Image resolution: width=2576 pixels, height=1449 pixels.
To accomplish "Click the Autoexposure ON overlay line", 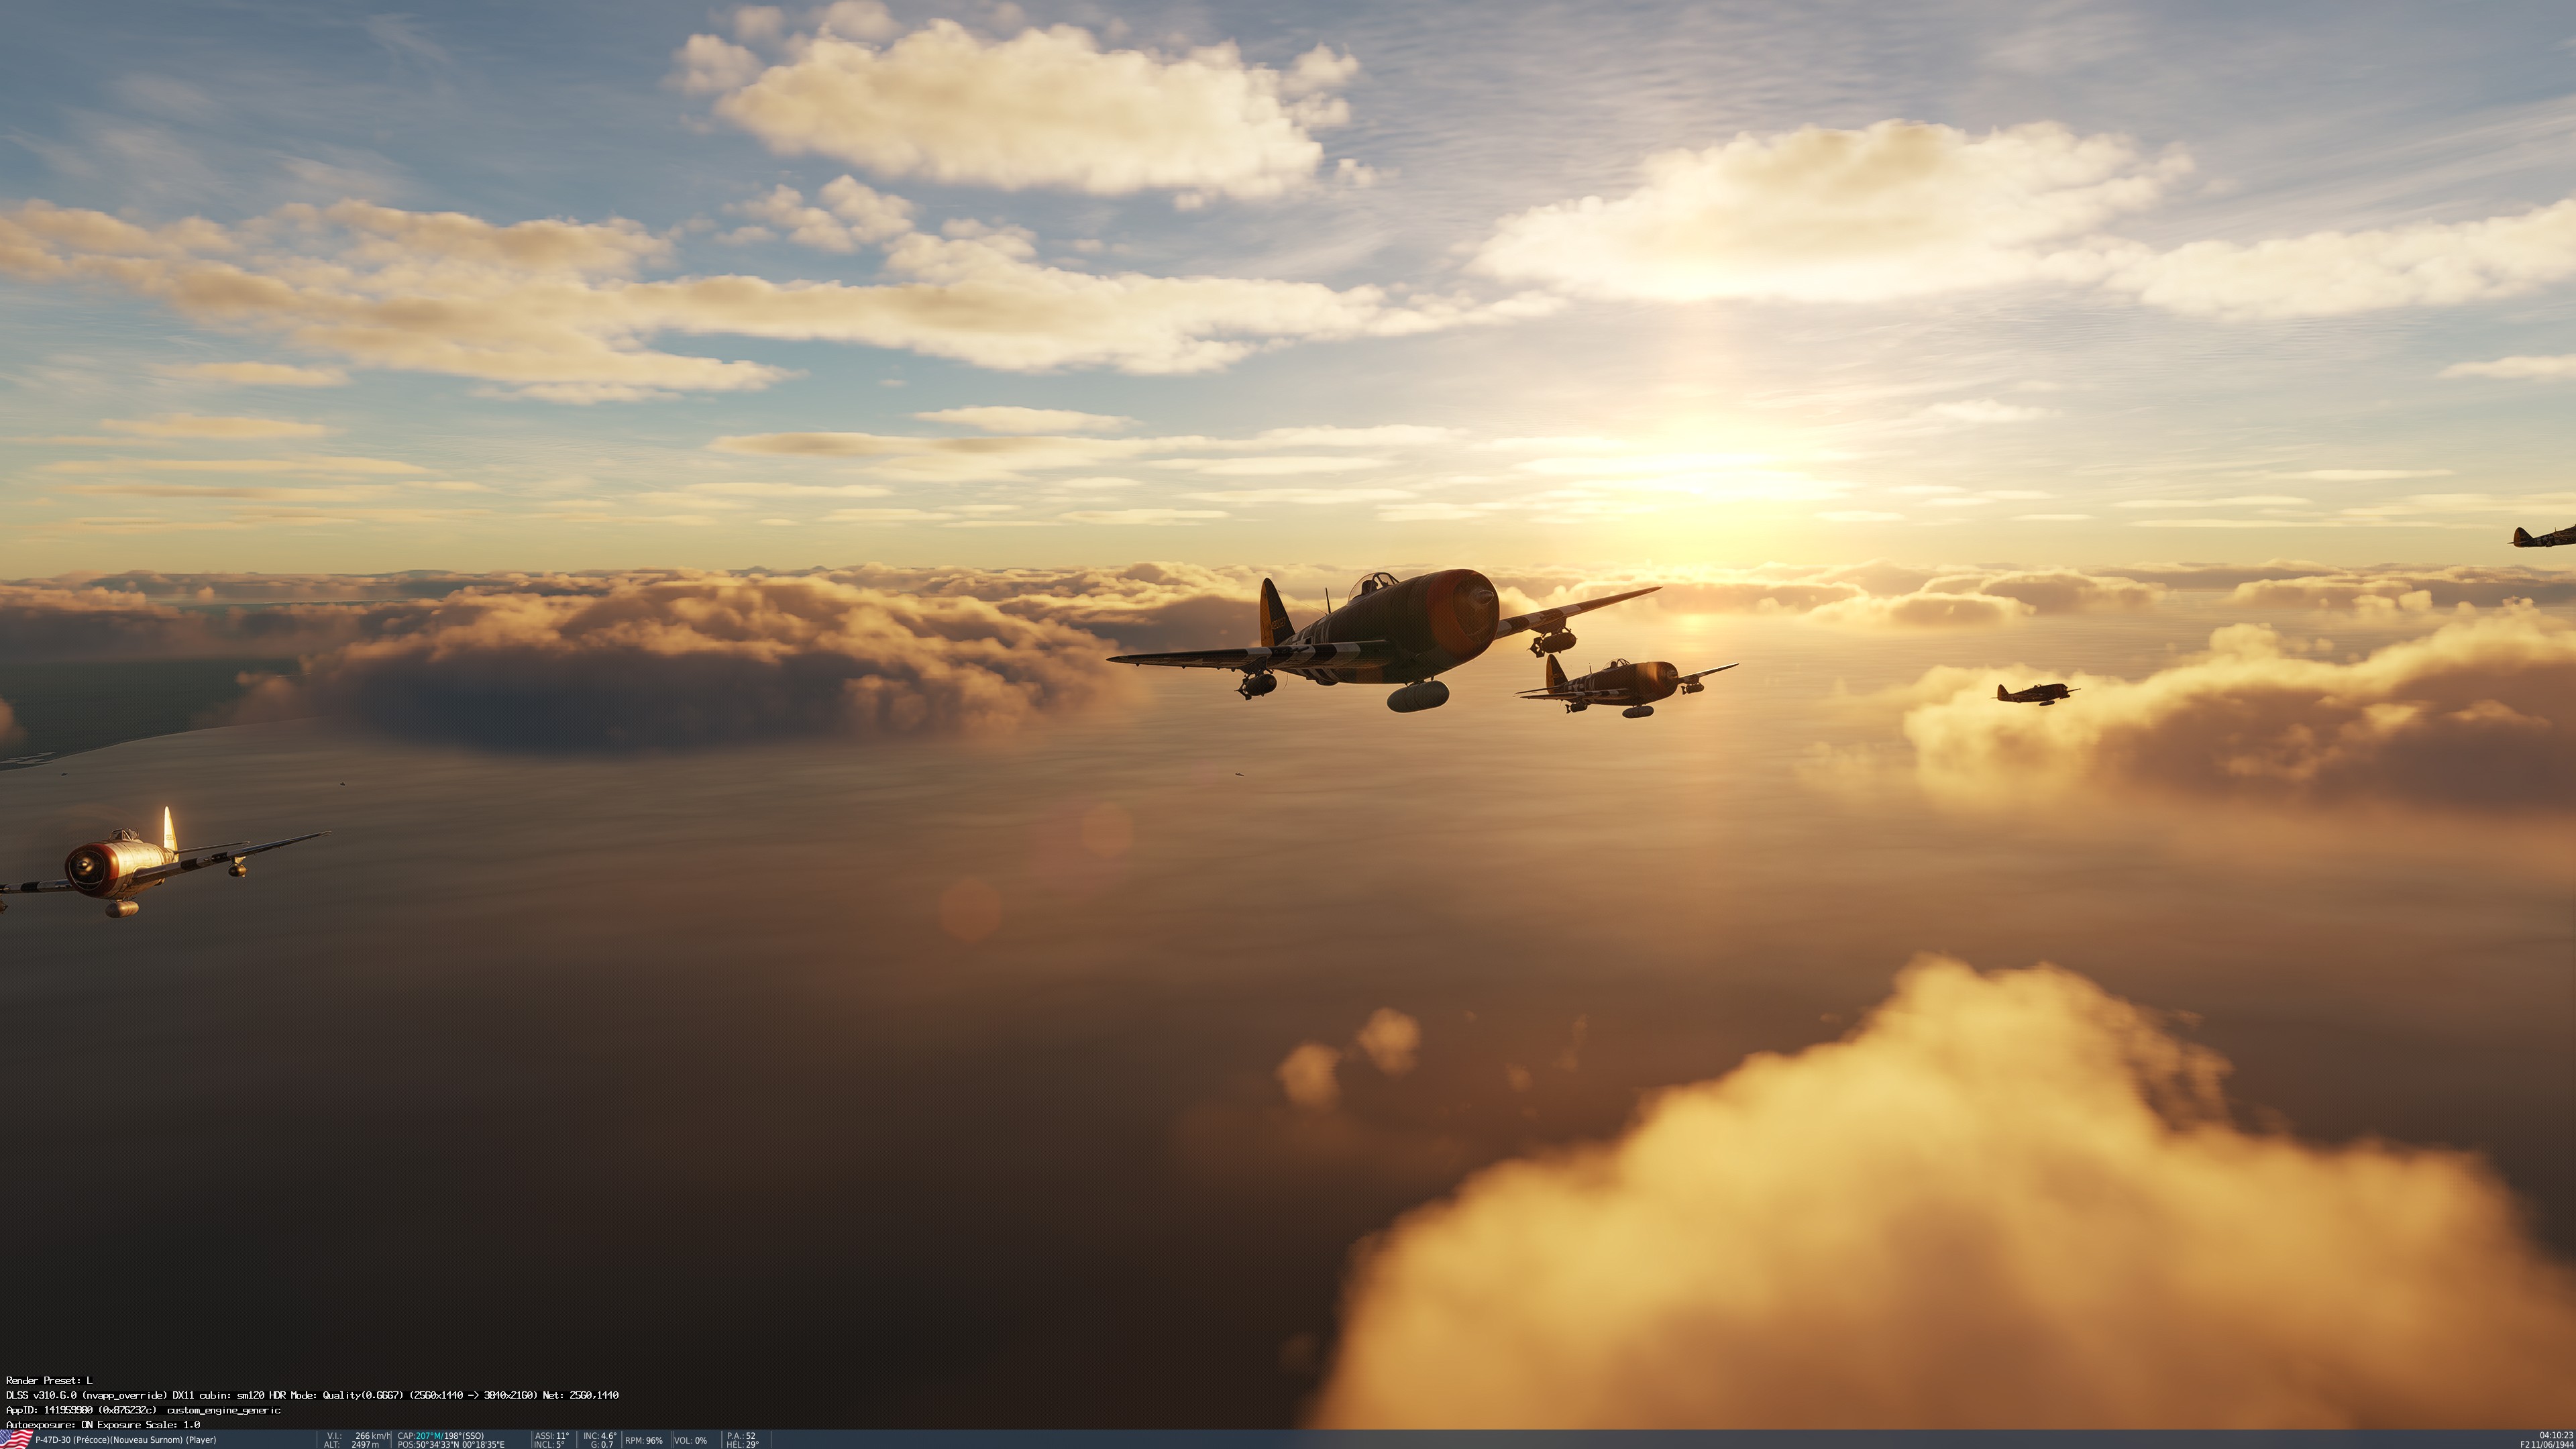I will [103, 1425].
